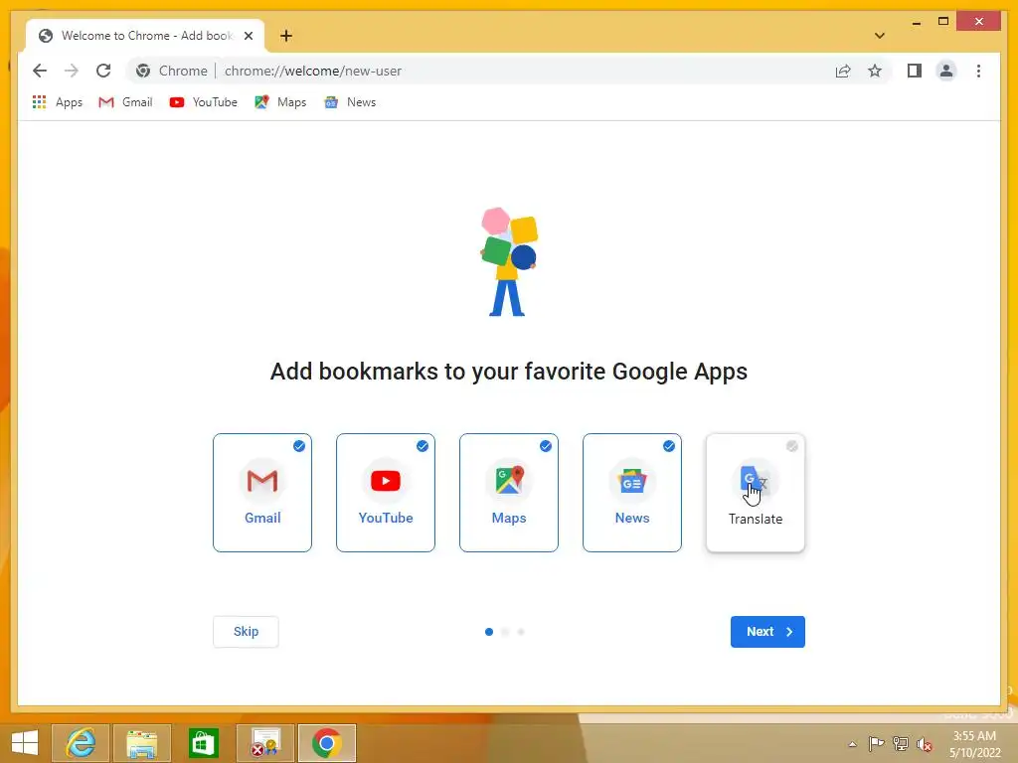Close the Welcome to Chrome tab
This screenshot has width=1018, height=763.
pyautogui.click(x=248, y=36)
